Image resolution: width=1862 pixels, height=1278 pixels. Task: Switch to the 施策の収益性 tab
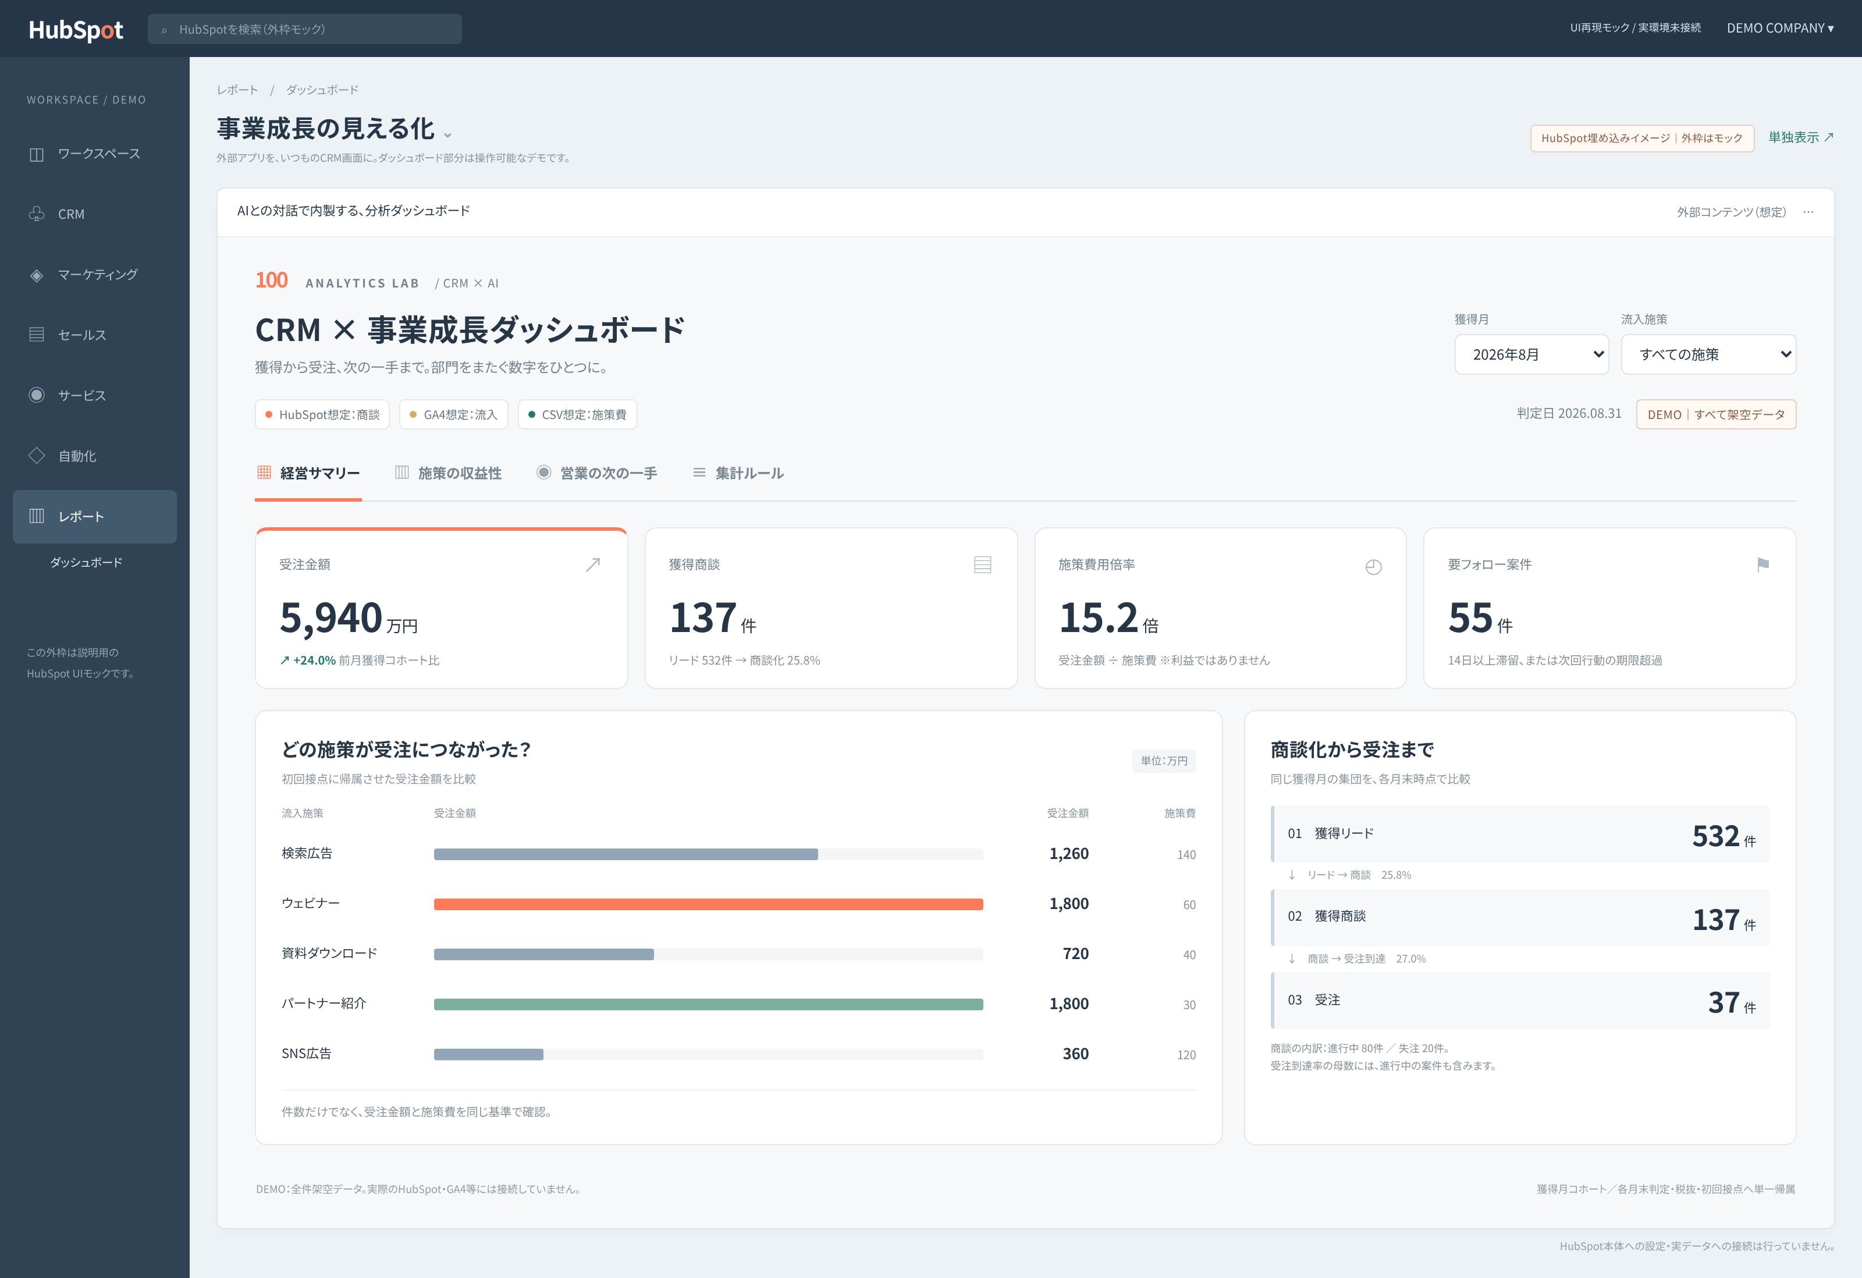click(449, 474)
